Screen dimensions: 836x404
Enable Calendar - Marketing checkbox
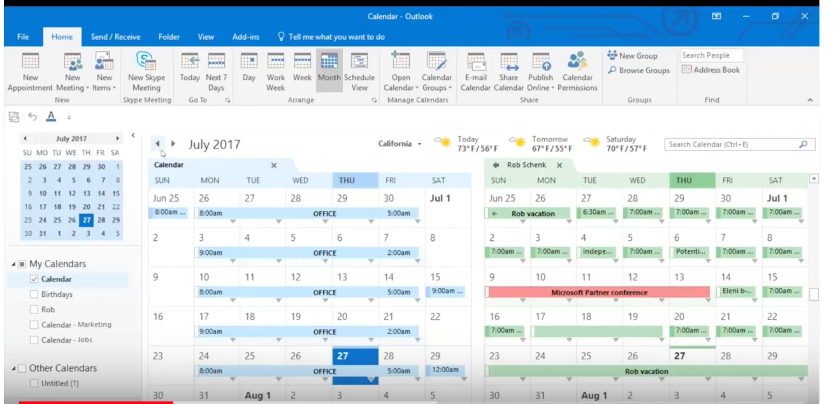(x=34, y=325)
